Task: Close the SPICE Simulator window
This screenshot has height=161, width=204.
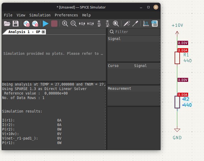Action: tap(156, 7)
